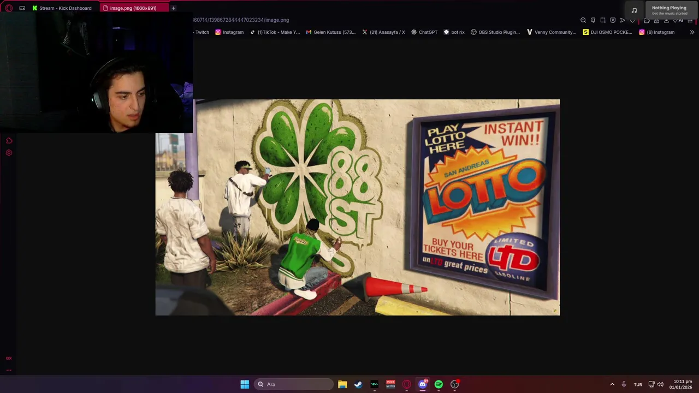This screenshot has width=699, height=393.
Task: Expand the bookmarks overflow chevron
Action: tap(692, 32)
